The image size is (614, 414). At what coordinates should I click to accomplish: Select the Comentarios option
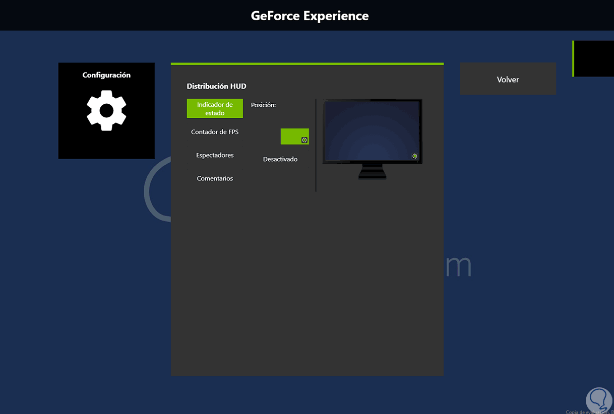click(215, 178)
